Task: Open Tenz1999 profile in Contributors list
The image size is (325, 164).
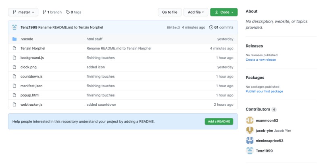Action: [264, 151]
